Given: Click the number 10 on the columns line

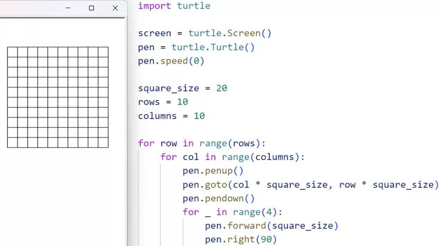Looking at the screenshot, I should (199, 116).
